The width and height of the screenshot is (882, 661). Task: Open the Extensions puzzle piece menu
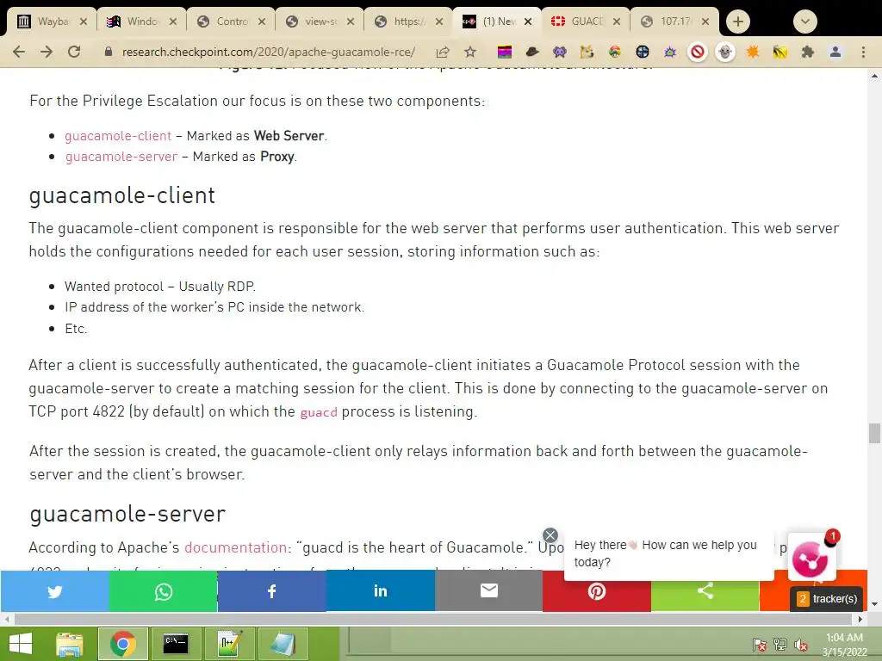click(x=808, y=53)
